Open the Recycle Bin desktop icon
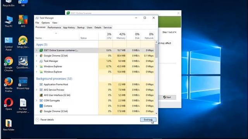This screenshot has height=139, width=248. [9, 3]
